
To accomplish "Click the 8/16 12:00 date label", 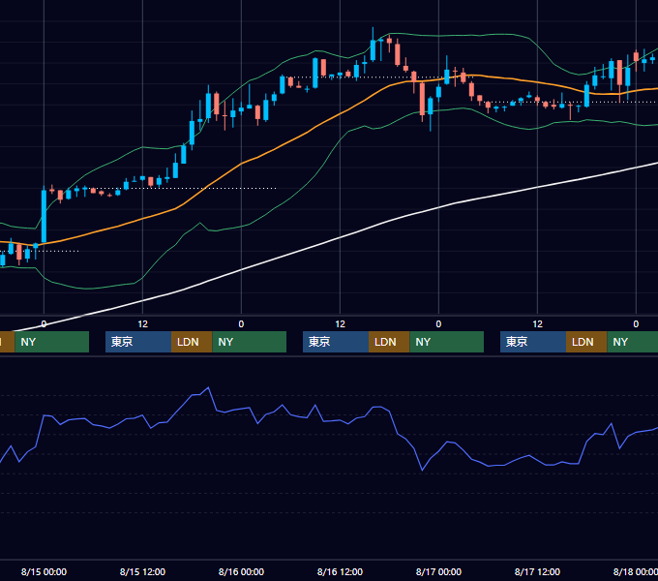I will click(x=340, y=571).
